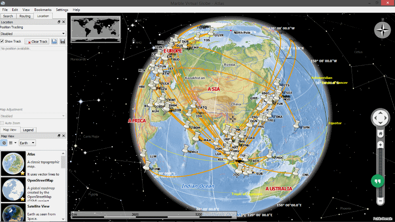This screenshot has height=222, width=395.
Task: Click the navigation up arrow
Action: point(381,112)
